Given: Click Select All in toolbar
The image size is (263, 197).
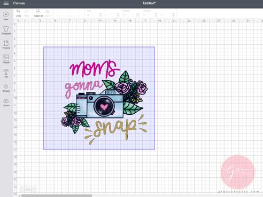Looking at the screenshot, I should click(38, 13).
